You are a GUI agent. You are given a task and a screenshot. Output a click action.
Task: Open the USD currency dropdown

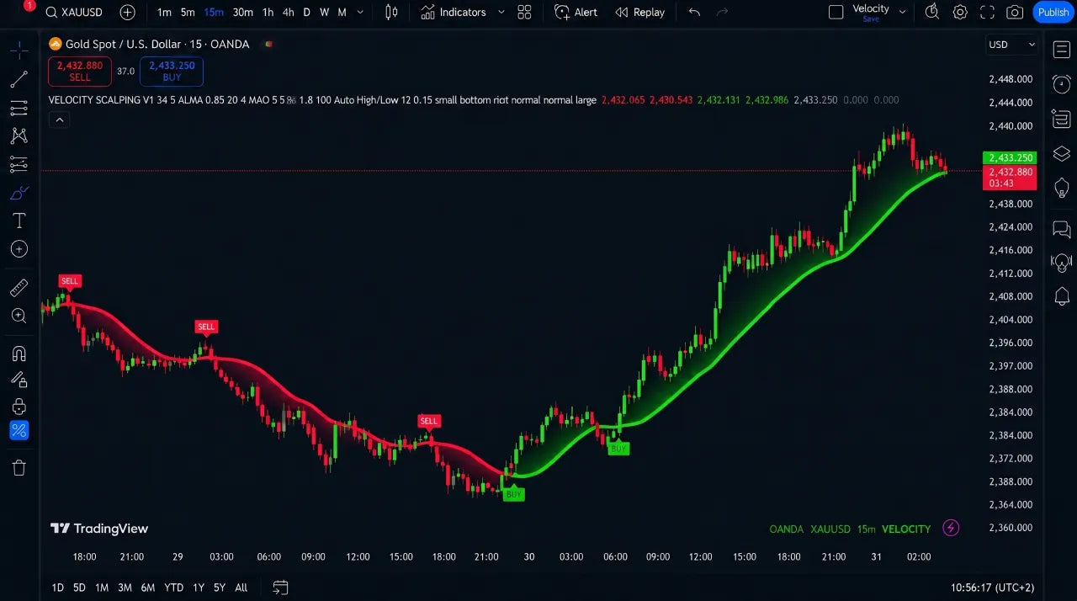[1011, 45]
